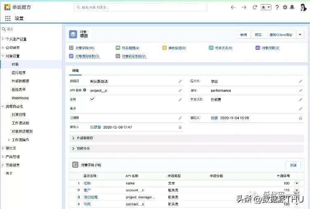Expand the 功能开关 section
Viewport: 310px width, 209px height.
[x=186, y=148]
